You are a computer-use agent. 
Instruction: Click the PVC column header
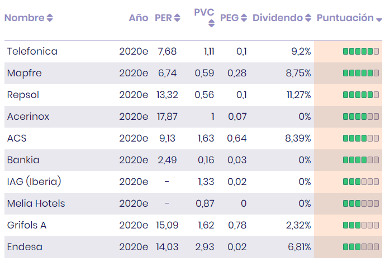204,12
